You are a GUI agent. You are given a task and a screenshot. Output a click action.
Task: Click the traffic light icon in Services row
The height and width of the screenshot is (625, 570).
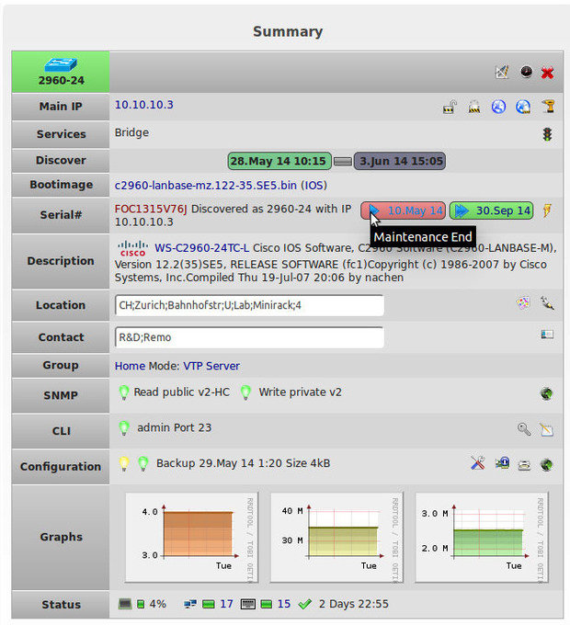click(x=548, y=134)
